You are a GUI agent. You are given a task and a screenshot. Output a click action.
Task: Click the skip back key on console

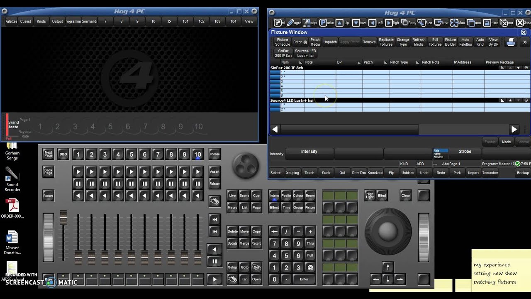pyautogui.click(x=214, y=231)
